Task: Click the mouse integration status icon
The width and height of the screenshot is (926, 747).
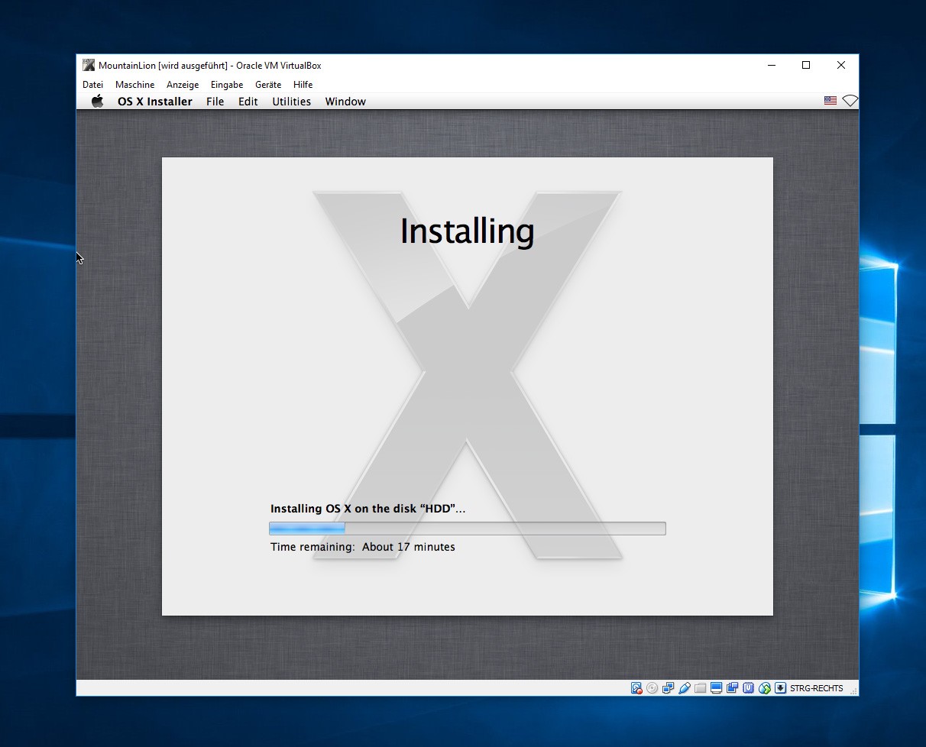Action: point(765,688)
